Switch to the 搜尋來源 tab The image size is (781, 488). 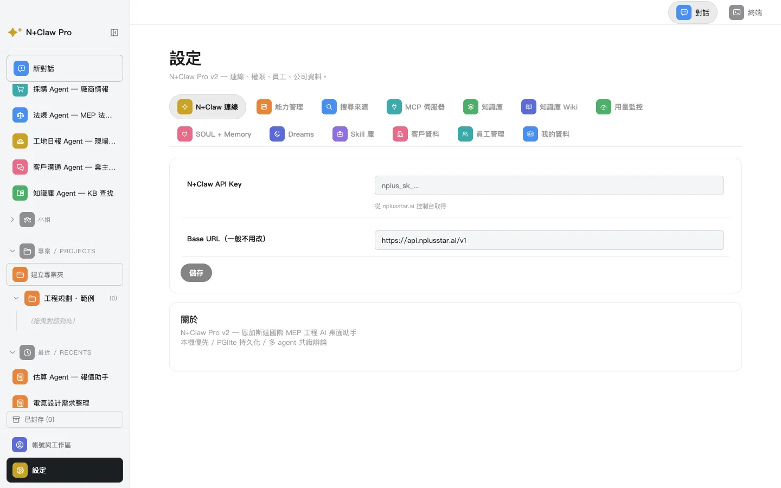pos(345,107)
